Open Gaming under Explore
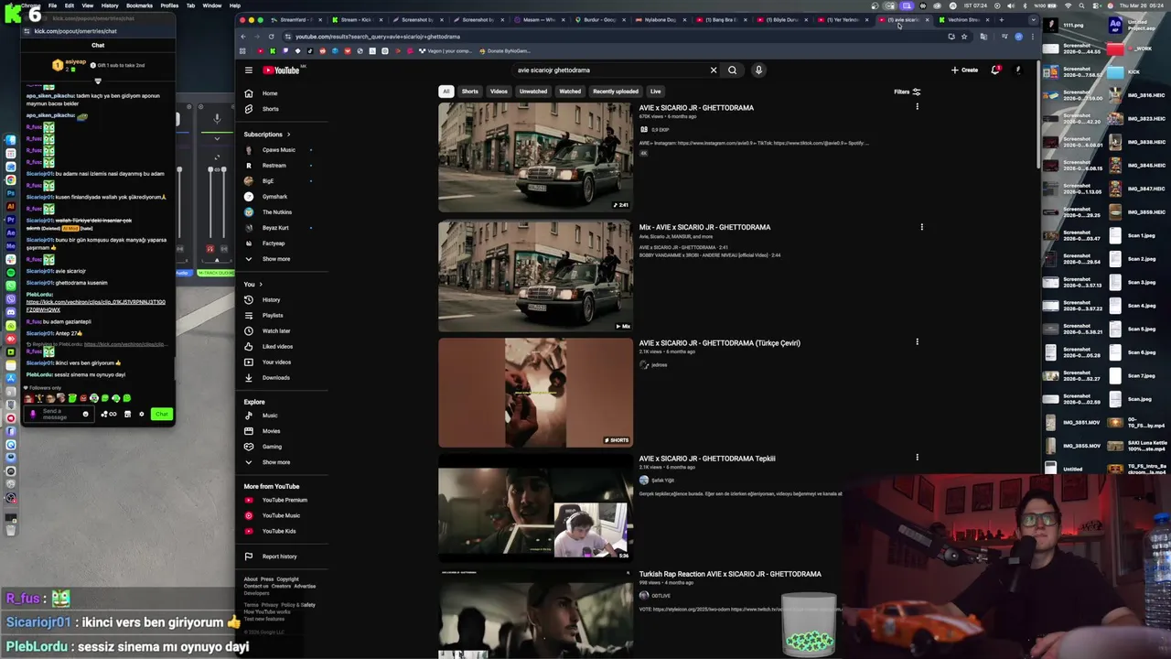Viewport: 1171px width, 659px height. tap(271, 447)
